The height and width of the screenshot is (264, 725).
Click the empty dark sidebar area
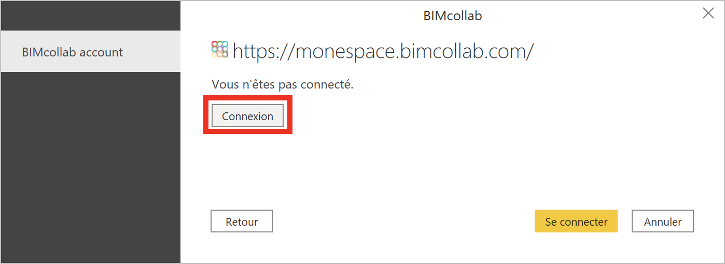click(x=91, y=167)
